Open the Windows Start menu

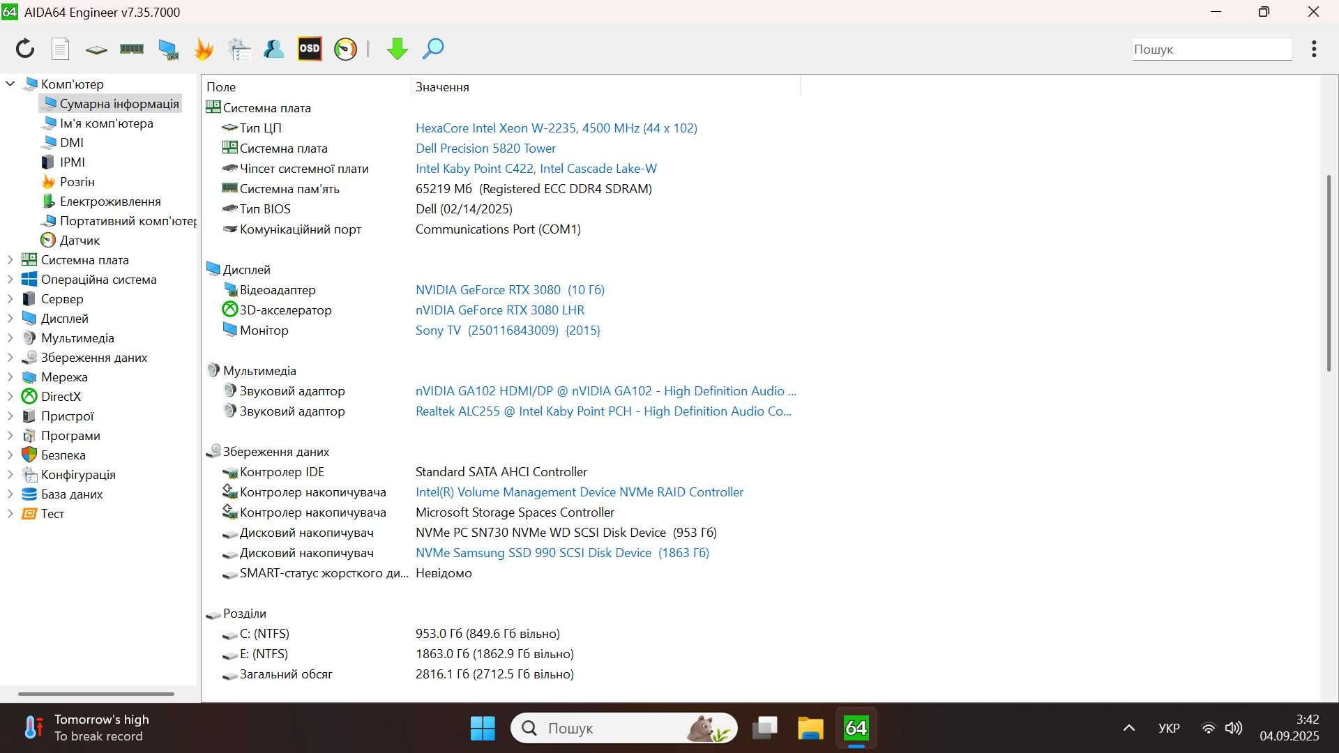tap(483, 728)
